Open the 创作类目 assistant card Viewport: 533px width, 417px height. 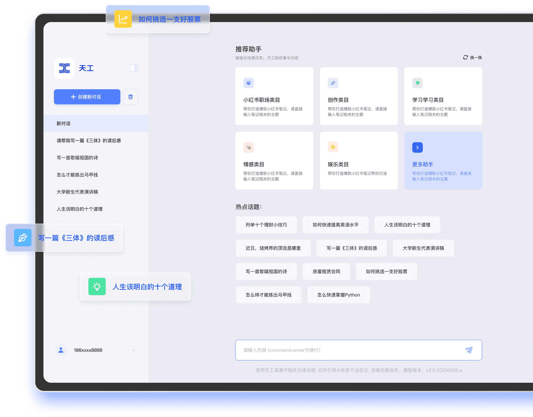[358, 96]
